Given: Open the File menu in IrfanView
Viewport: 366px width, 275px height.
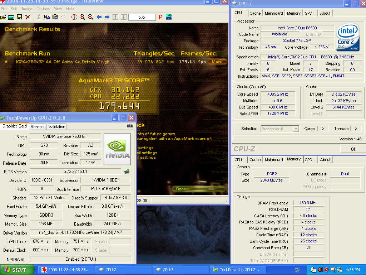Looking at the screenshot, I should click(4, 9).
